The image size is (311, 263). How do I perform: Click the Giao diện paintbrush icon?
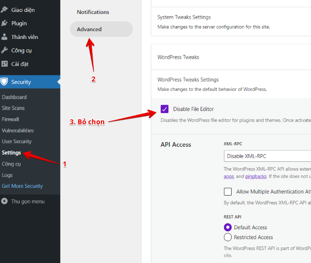coord(5,9)
